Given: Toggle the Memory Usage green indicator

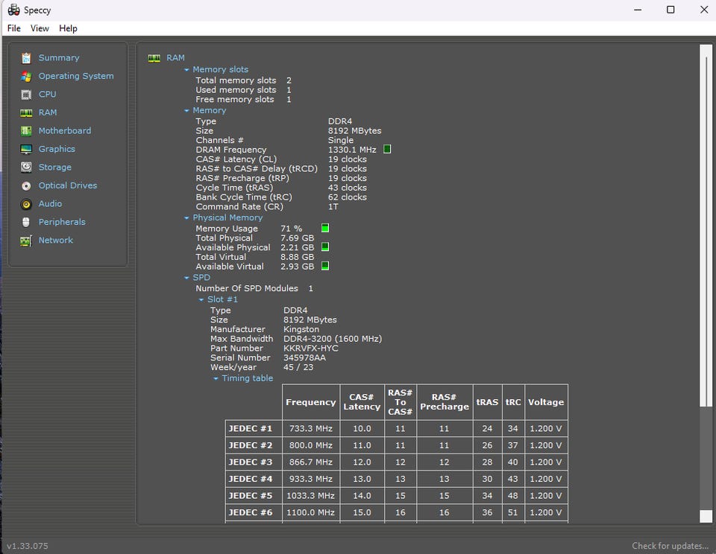Looking at the screenshot, I should (325, 229).
